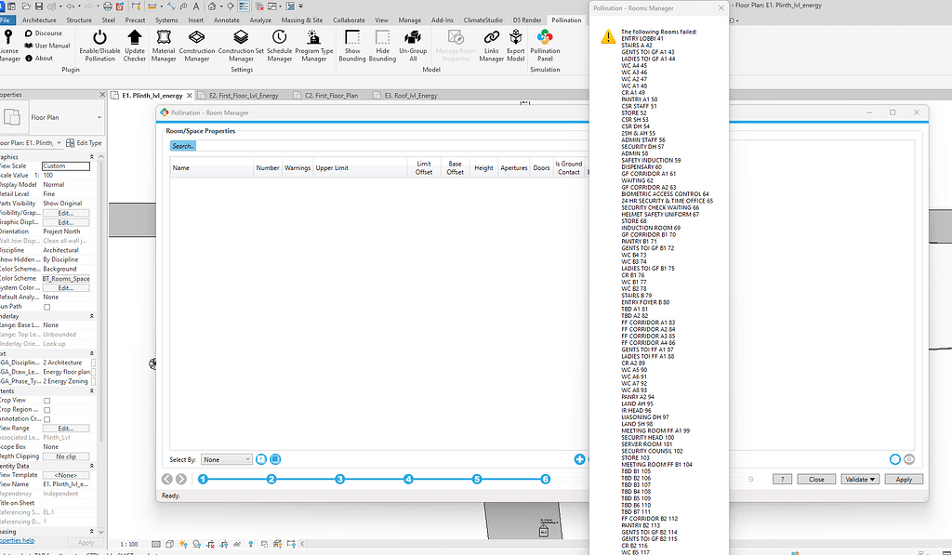This screenshot has height=555, width=952.
Task: Toggle the GA_Phase_Type parameter checkbox
Action: 94,381
